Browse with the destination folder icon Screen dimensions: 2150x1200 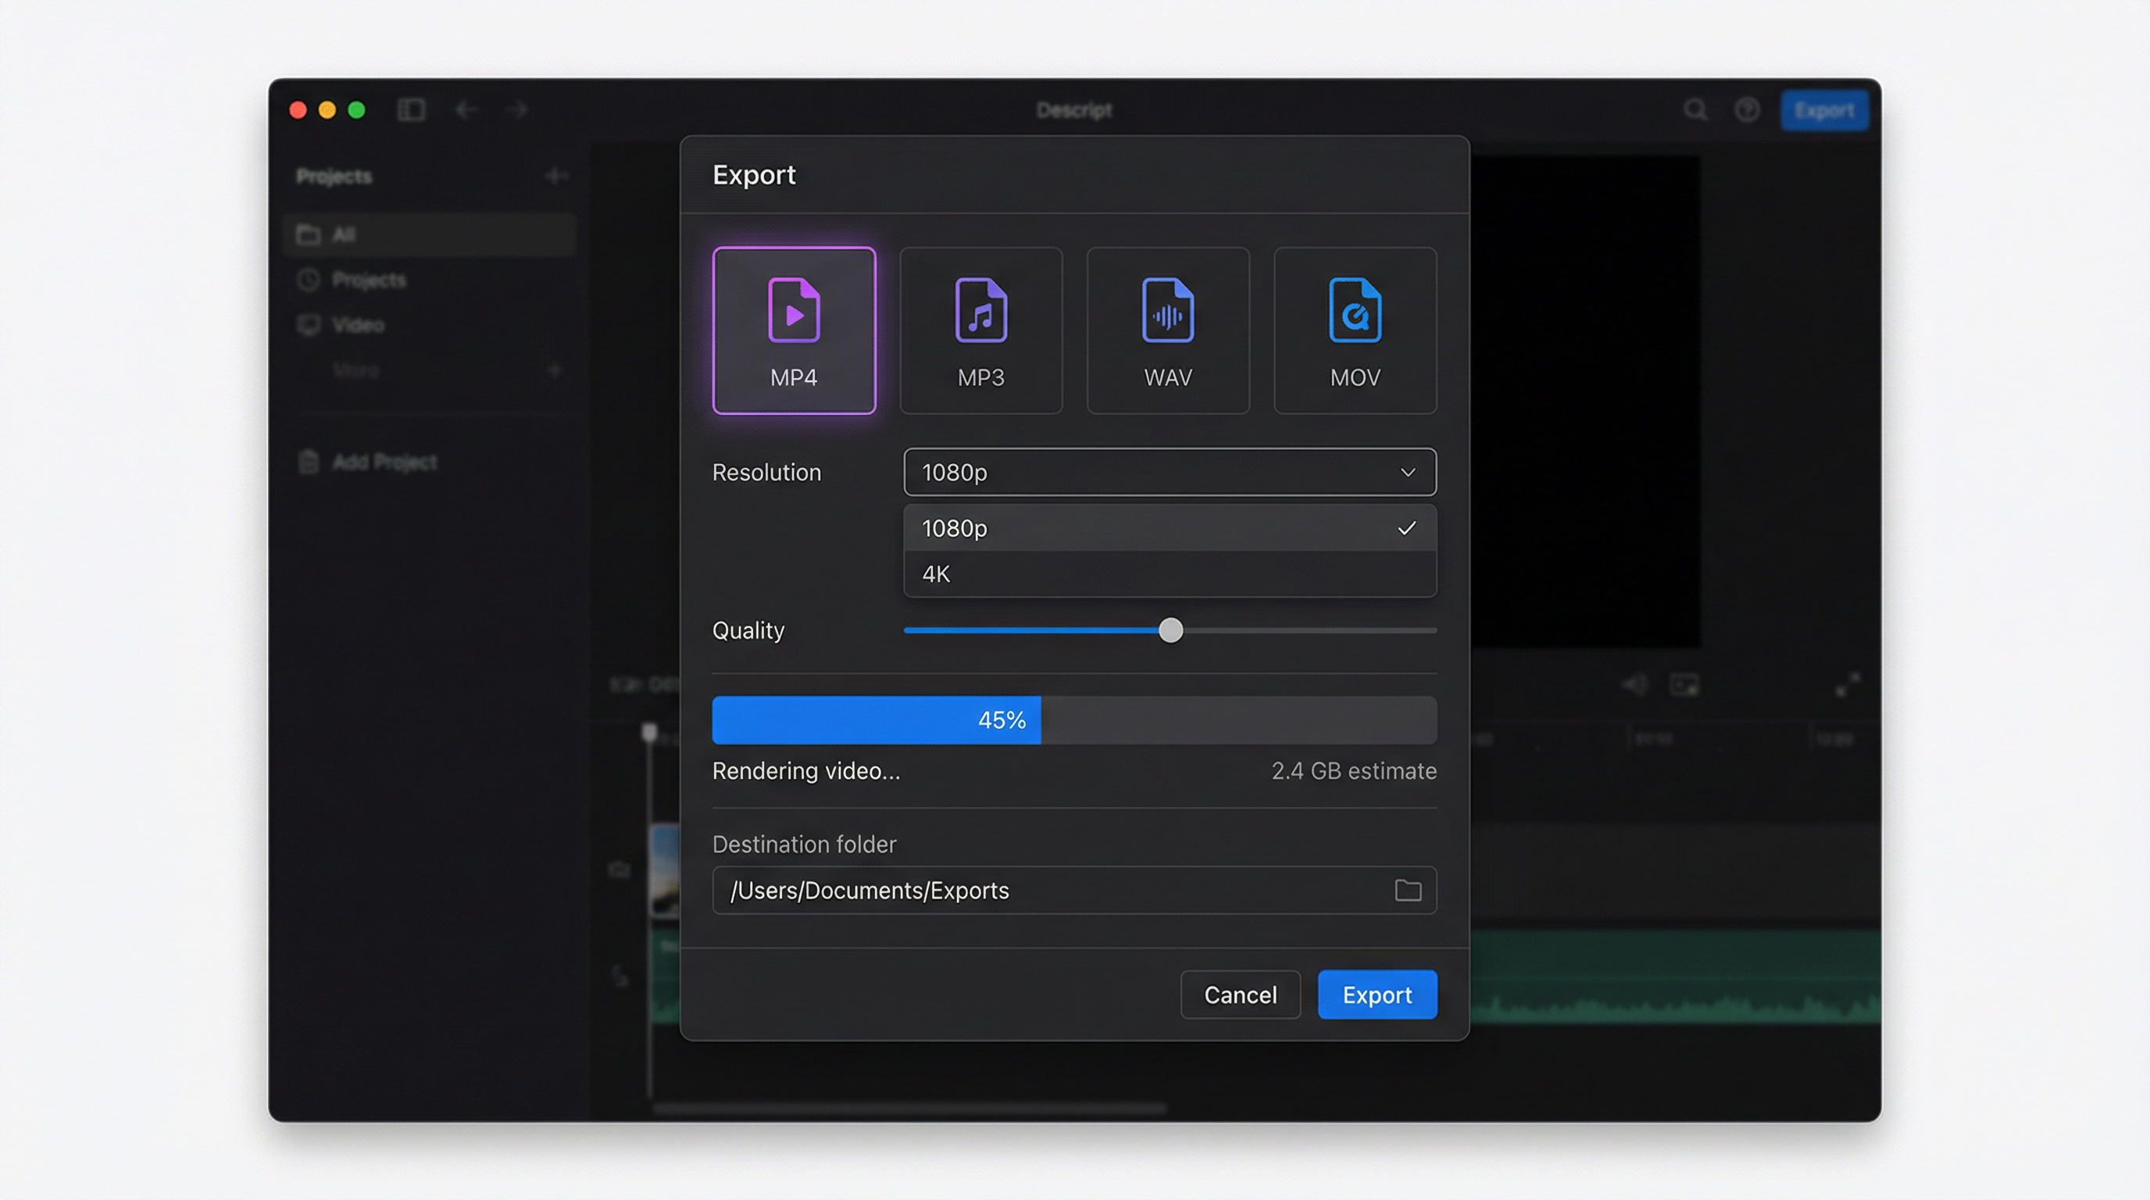pyautogui.click(x=1408, y=891)
